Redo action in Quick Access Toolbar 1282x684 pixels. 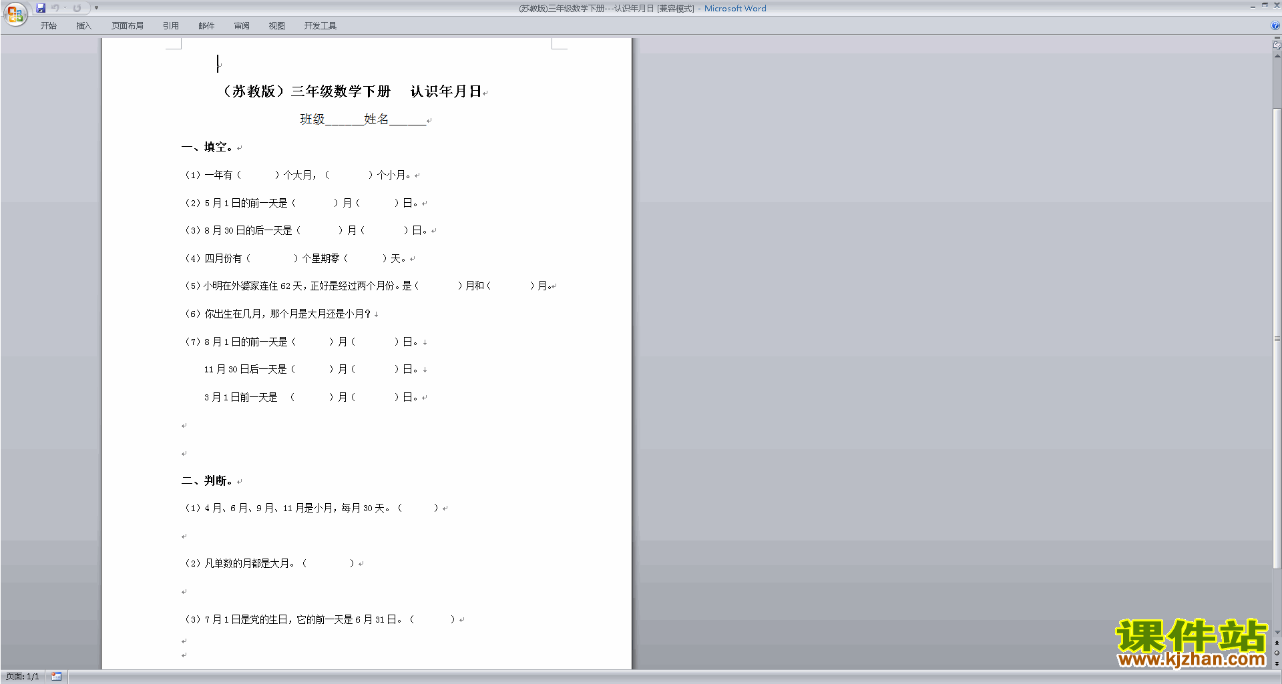77,8
